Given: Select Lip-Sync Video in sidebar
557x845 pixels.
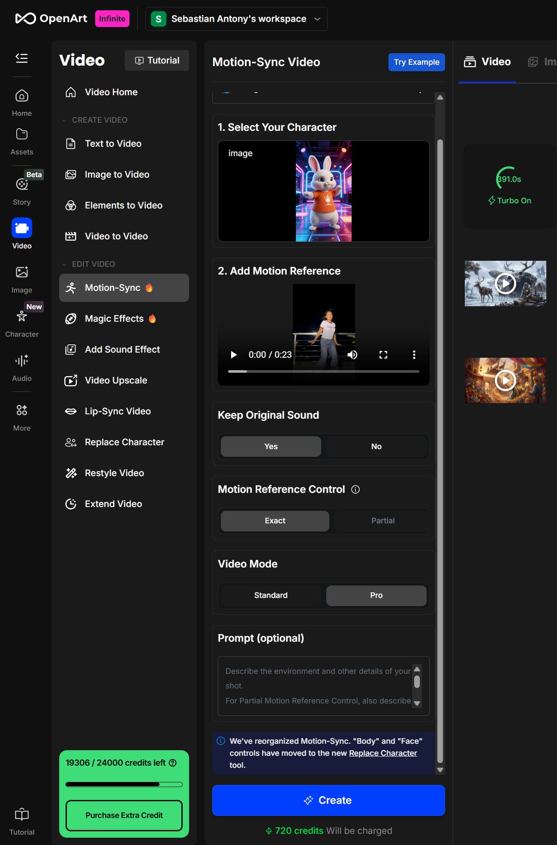Looking at the screenshot, I should pos(117,411).
